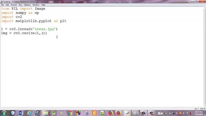Open the media player taskbar icon

(x=62, y=113)
